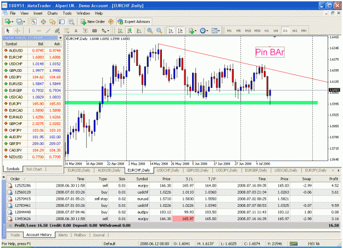Open the Tools menu

point(67,13)
